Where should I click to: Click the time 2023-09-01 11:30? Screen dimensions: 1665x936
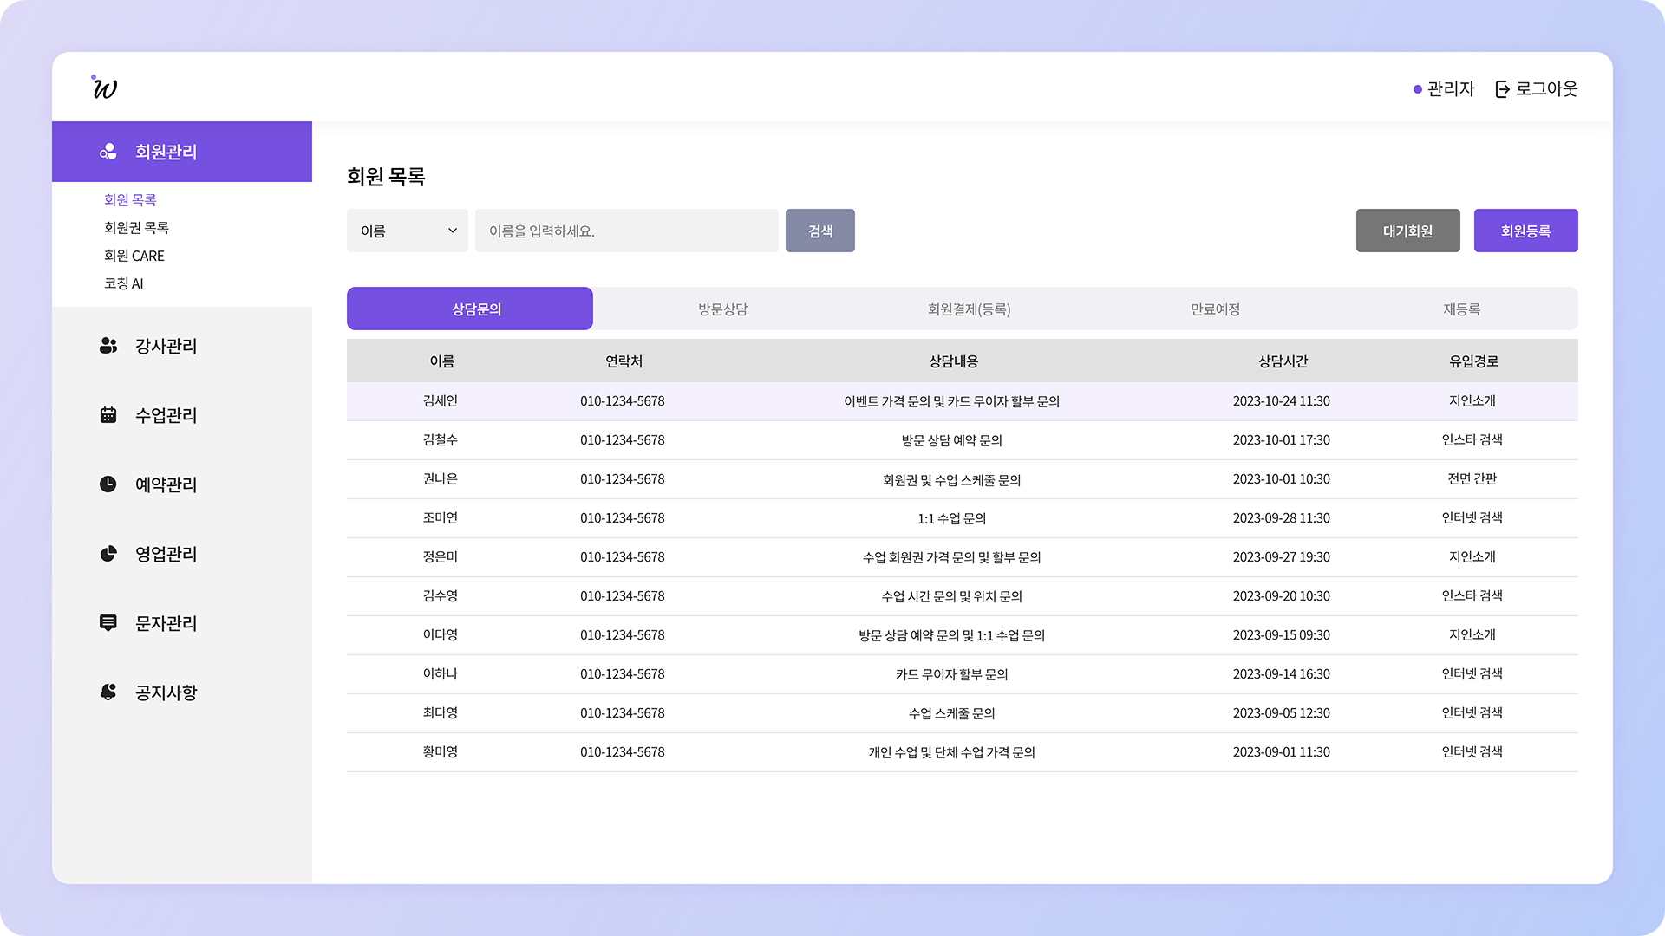coord(1282,752)
